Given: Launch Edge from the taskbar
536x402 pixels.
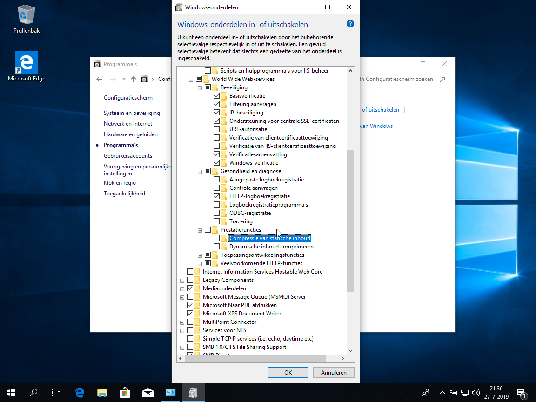Looking at the screenshot, I should (x=80, y=392).
